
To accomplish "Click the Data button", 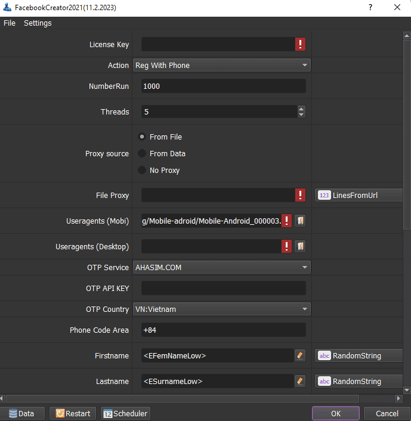I will tap(22, 413).
